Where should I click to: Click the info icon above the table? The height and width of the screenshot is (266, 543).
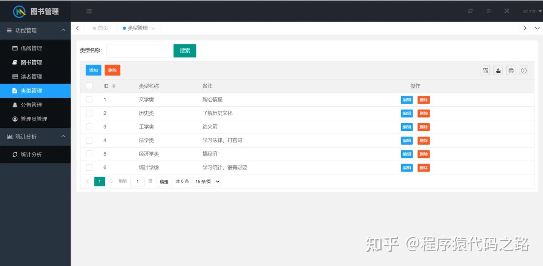(523, 70)
